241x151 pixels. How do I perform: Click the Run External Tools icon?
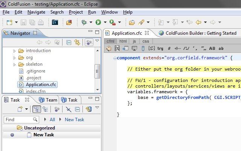coord(113,22)
